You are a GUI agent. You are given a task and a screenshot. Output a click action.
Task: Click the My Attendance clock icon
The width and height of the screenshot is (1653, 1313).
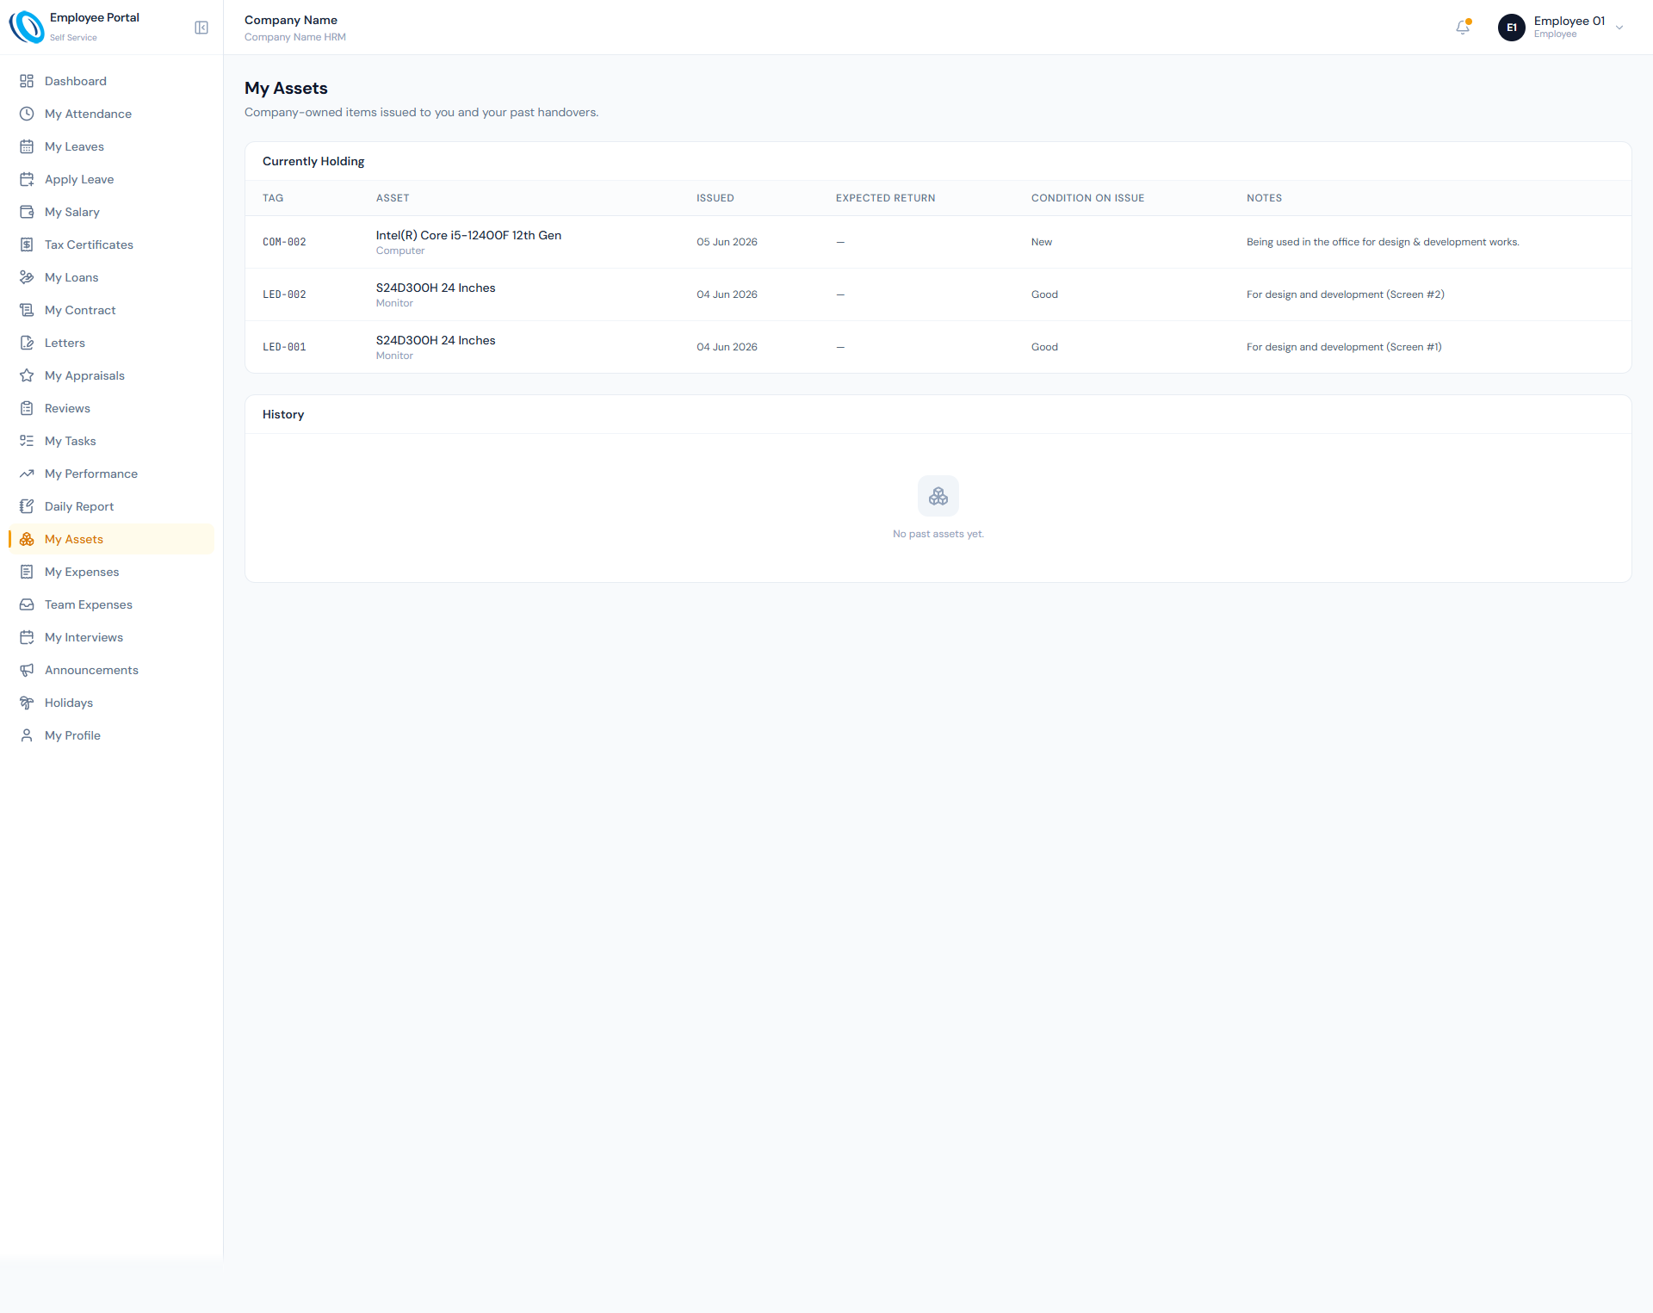[27, 114]
